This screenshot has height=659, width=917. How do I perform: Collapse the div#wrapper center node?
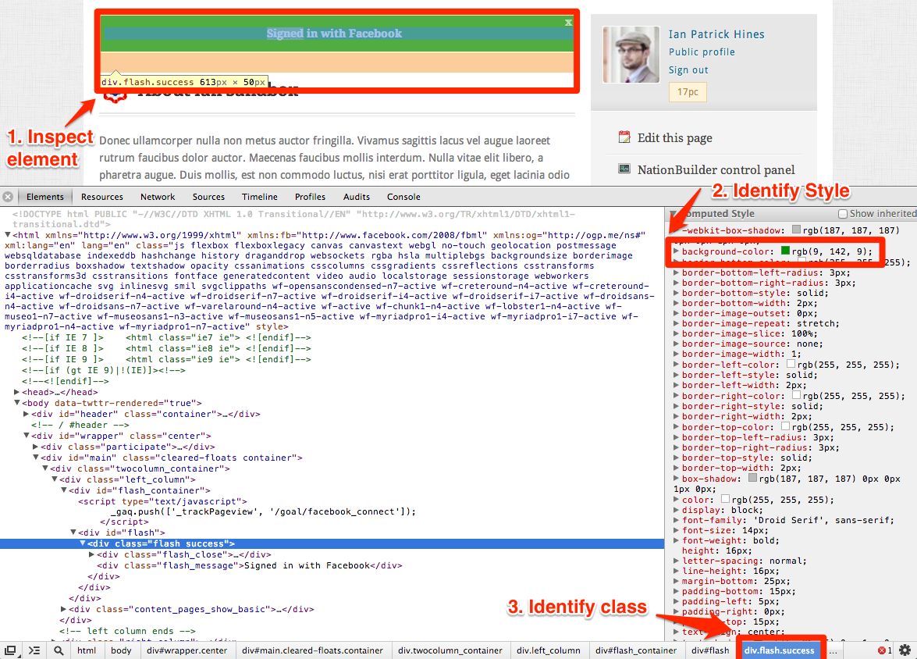click(27, 436)
